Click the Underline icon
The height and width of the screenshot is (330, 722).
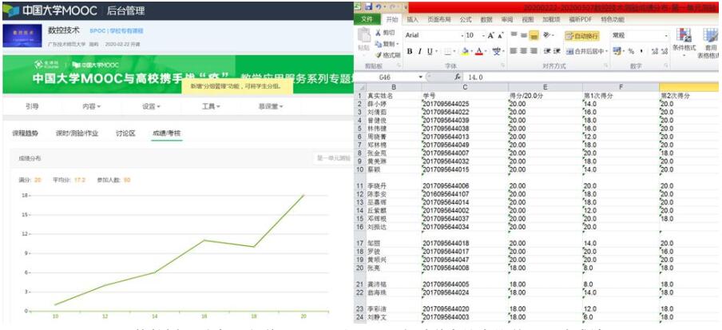coord(430,51)
